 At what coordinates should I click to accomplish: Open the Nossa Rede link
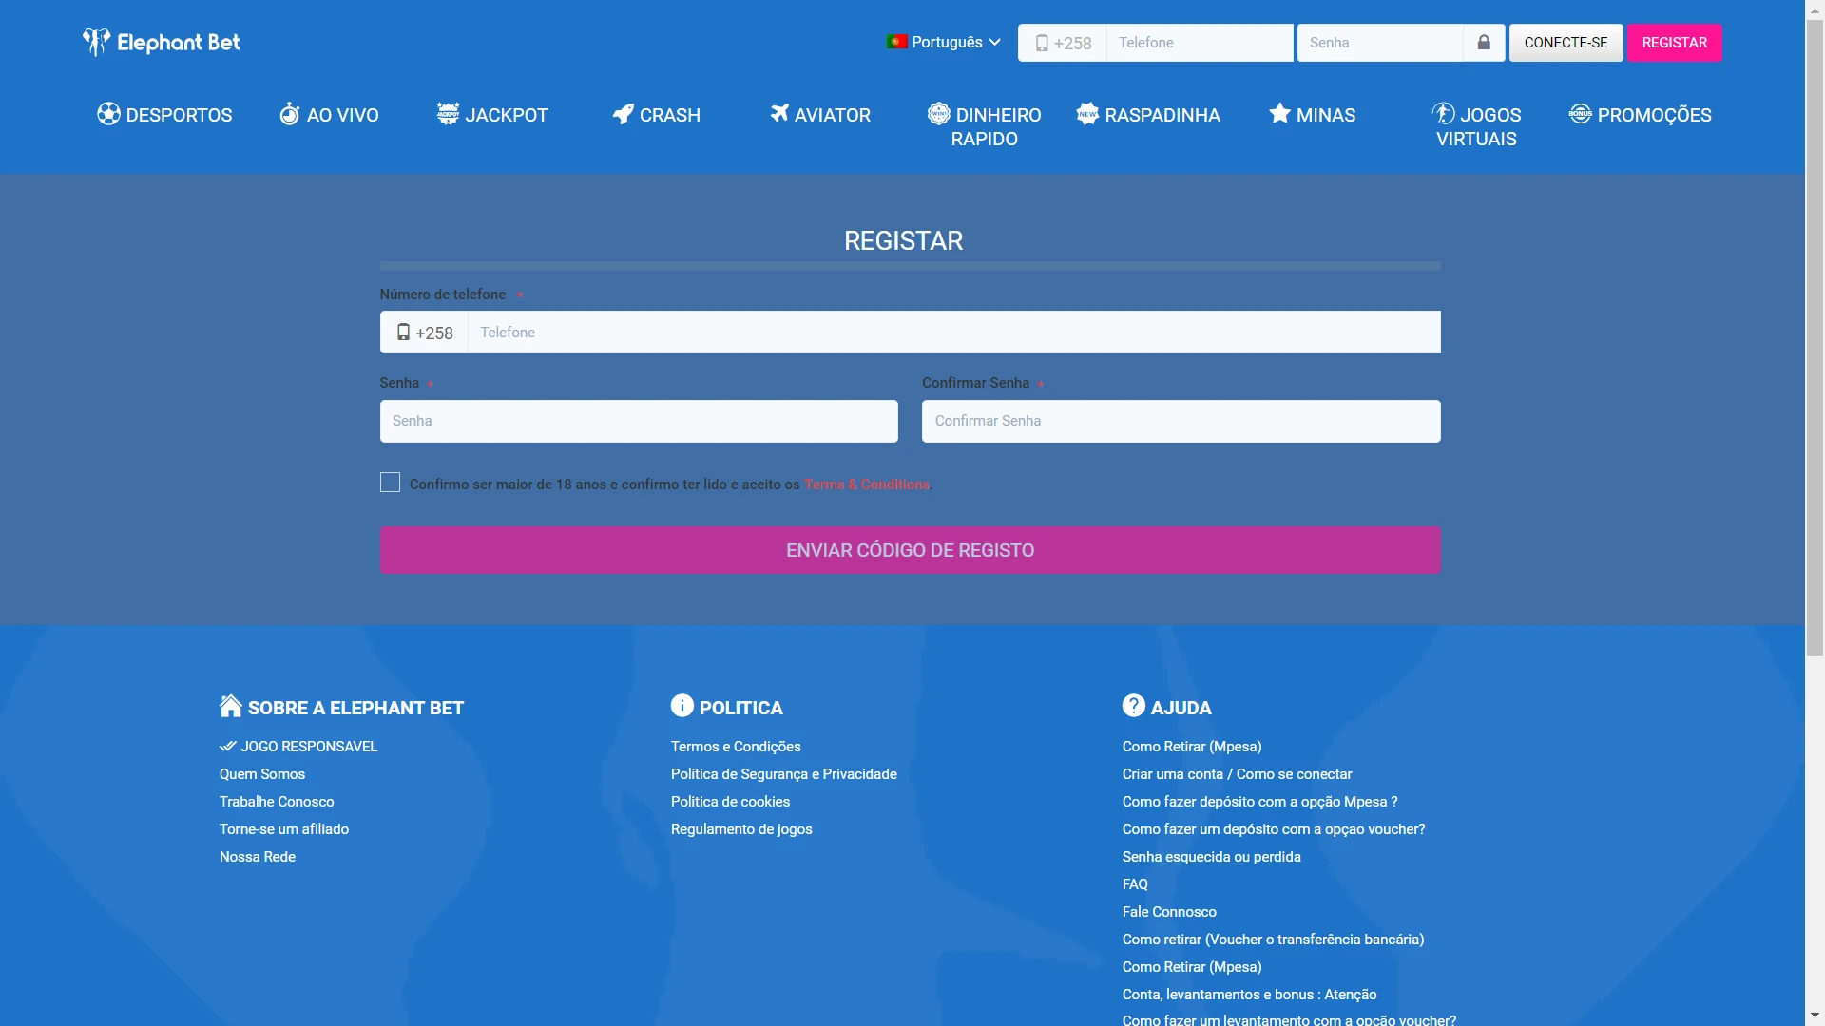click(258, 857)
